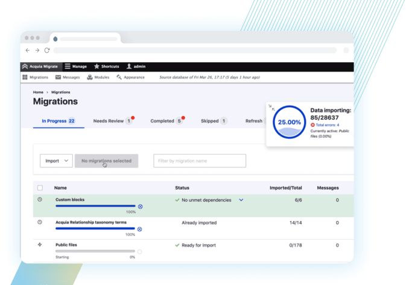Click cancel icon beside Acquia Relationship taxonomy terms

140,229
